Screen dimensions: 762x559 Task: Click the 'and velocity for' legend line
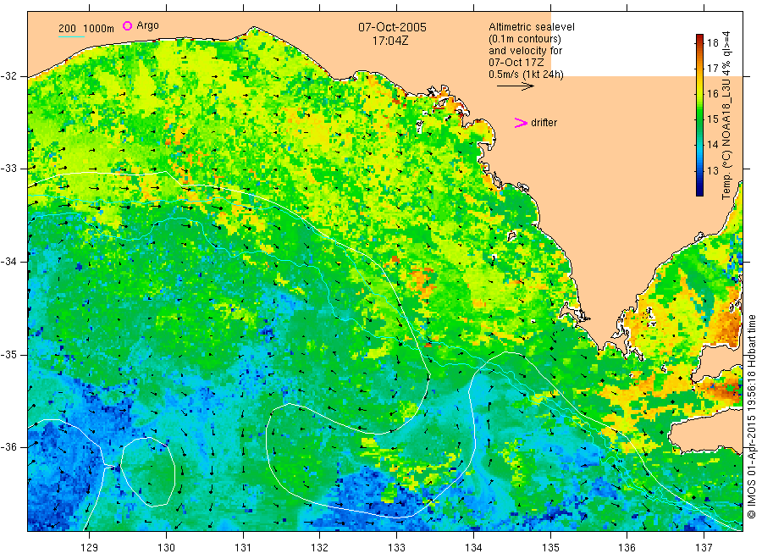(525, 51)
